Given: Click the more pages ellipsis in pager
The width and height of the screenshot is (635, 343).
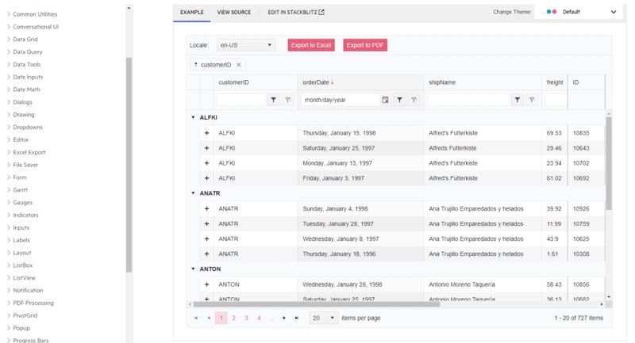Looking at the screenshot, I should pos(271,318).
